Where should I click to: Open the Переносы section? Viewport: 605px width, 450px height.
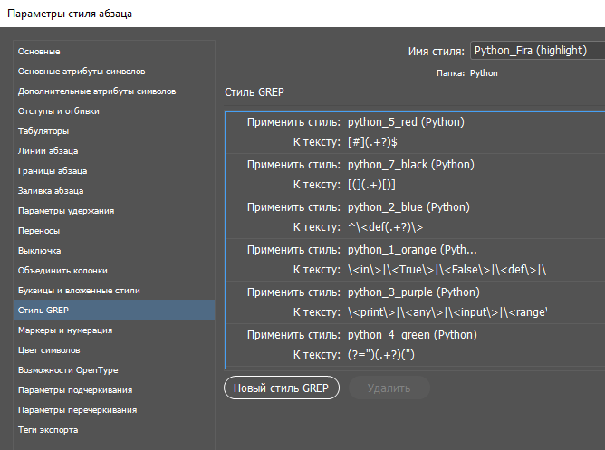pyautogui.click(x=40, y=231)
